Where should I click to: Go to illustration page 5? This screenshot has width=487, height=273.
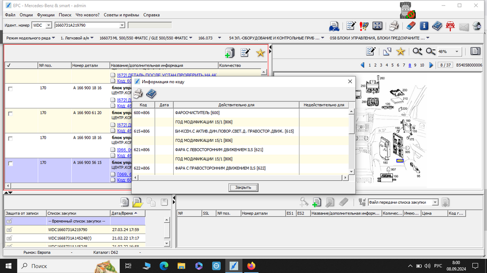coord(392,65)
